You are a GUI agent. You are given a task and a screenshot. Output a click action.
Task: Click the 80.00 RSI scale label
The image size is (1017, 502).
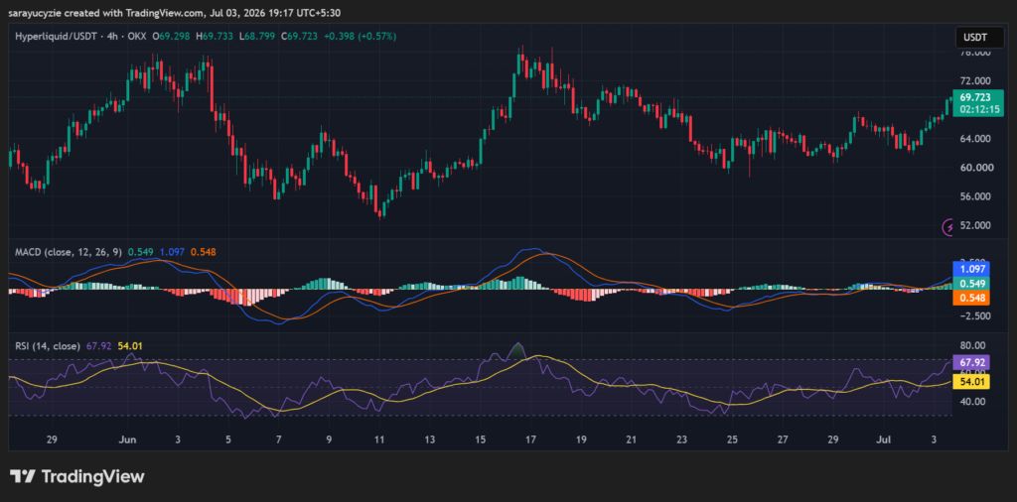(973, 345)
